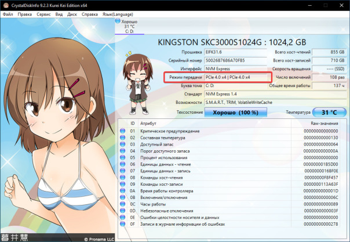Open the Сервис menu

click(x=43, y=13)
